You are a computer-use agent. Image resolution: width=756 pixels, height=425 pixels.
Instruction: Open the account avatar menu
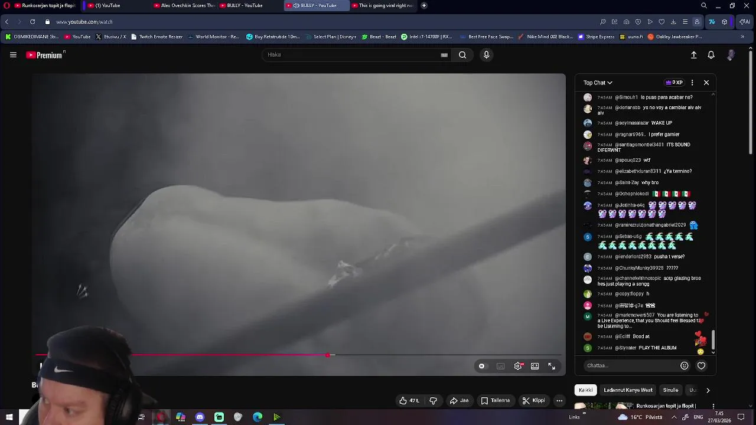click(x=731, y=55)
